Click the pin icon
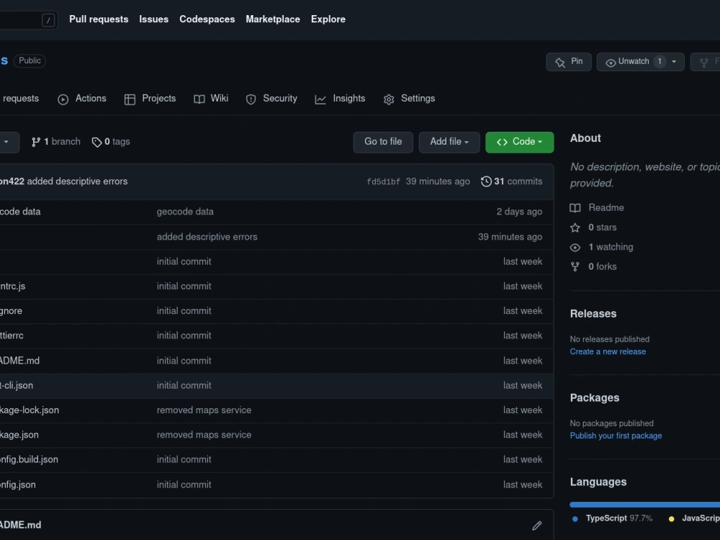 pos(559,63)
